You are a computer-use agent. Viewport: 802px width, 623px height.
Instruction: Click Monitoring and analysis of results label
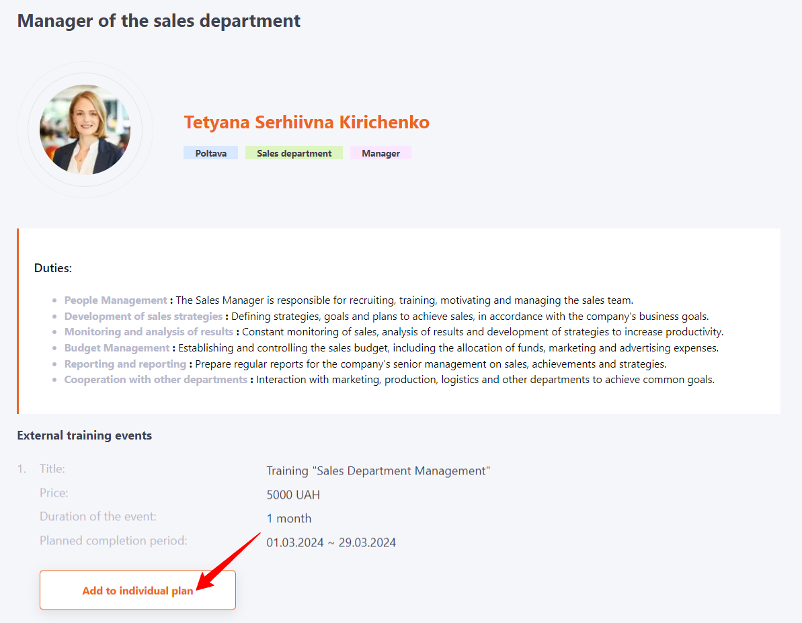pyautogui.click(x=149, y=332)
